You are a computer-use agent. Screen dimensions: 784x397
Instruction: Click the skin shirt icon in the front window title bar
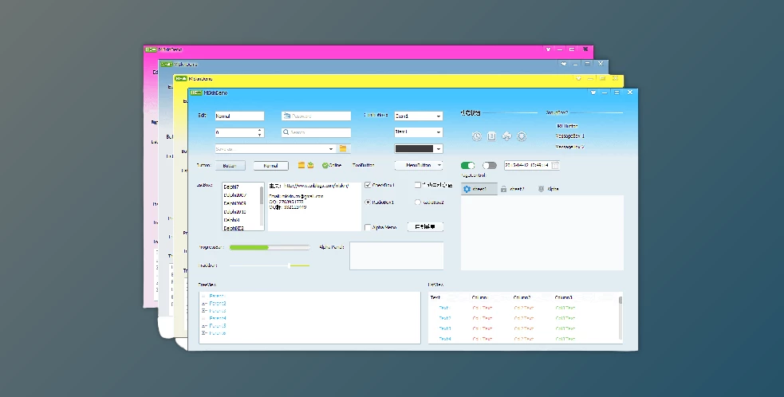click(x=593, y=92)
